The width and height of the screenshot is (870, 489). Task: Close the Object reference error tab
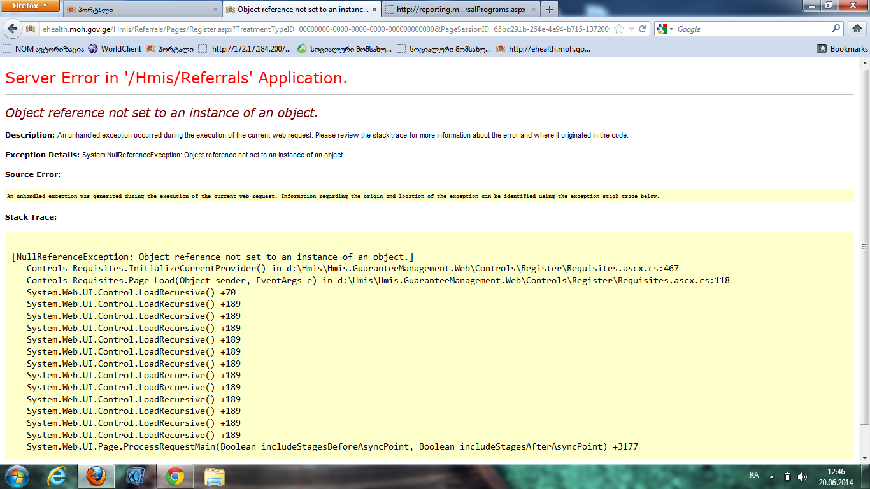[373, 10]
